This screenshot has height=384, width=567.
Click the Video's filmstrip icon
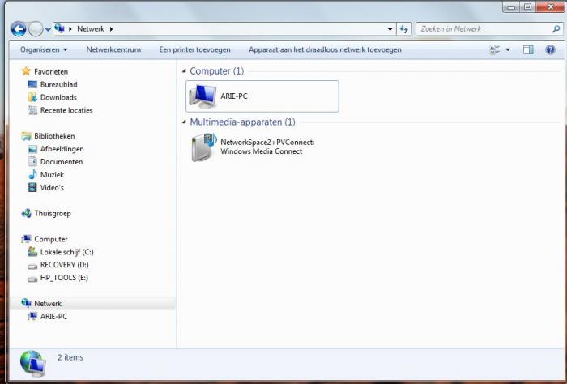tap(32, 187)
